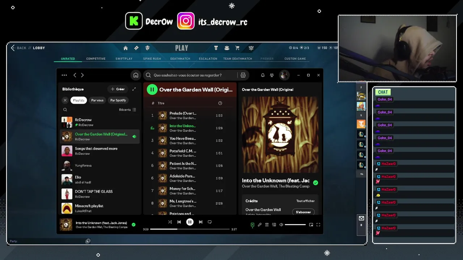This screenshot has height=260, width=463.
Task: Select the Playlists filter chip
Action: pos(78,100)
